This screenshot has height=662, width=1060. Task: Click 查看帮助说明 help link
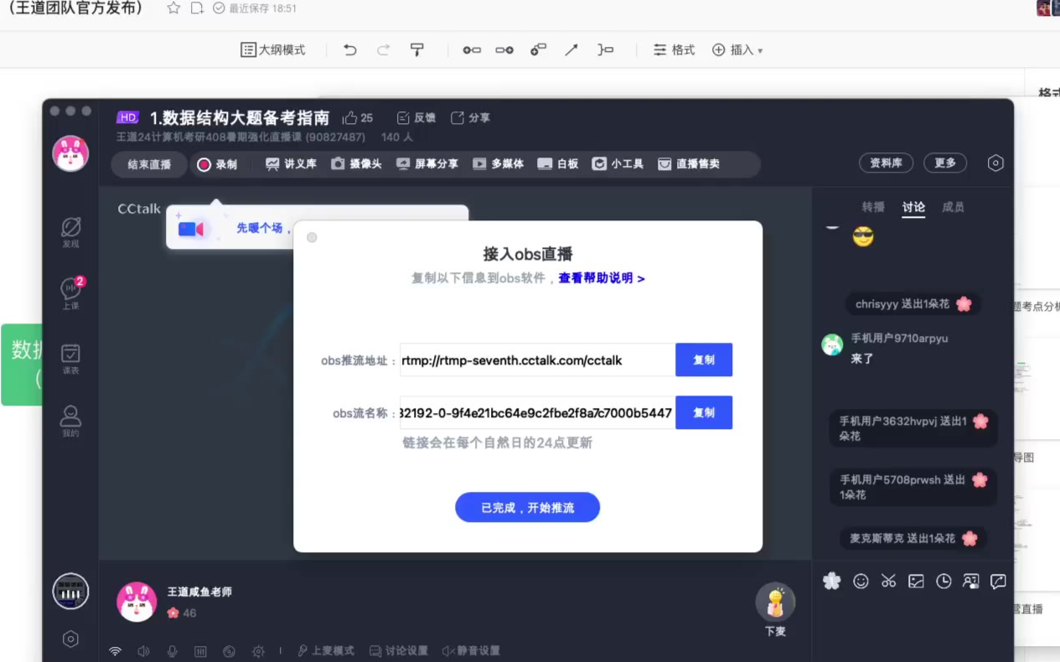coord(602,278)
